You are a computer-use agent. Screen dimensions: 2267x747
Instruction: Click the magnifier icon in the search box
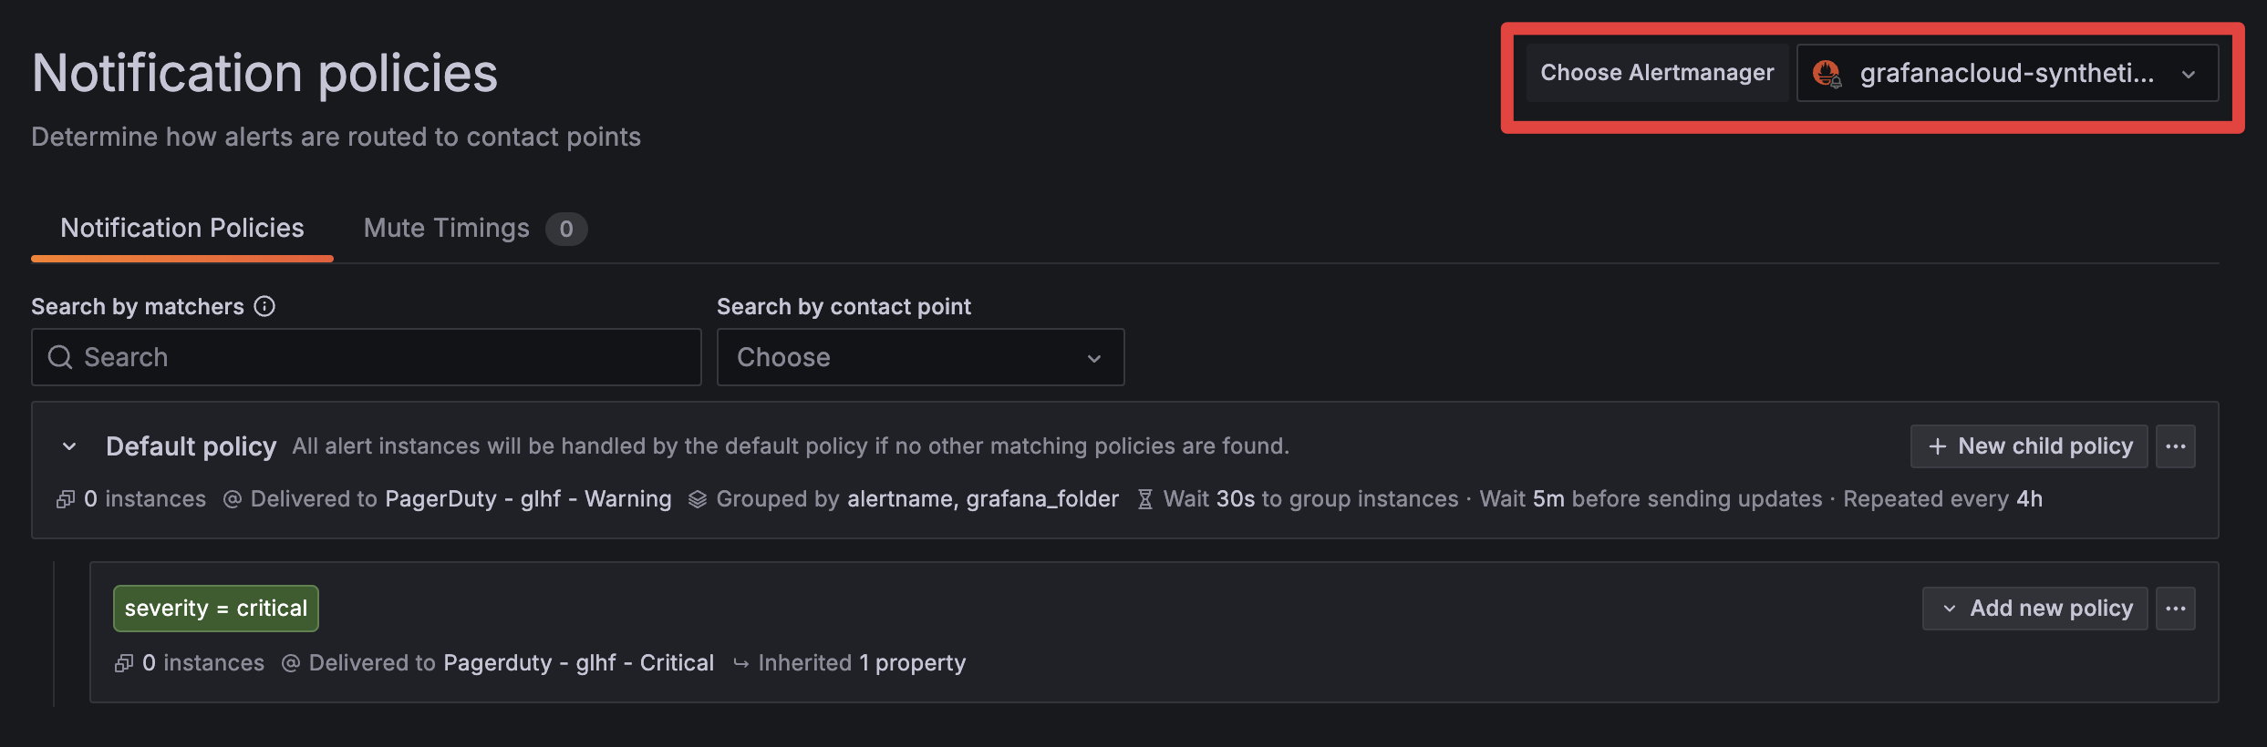[60, 357]
